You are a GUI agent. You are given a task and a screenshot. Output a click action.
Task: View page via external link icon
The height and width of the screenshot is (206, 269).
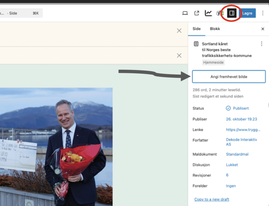pyautogui.click(x=197, y=13)
